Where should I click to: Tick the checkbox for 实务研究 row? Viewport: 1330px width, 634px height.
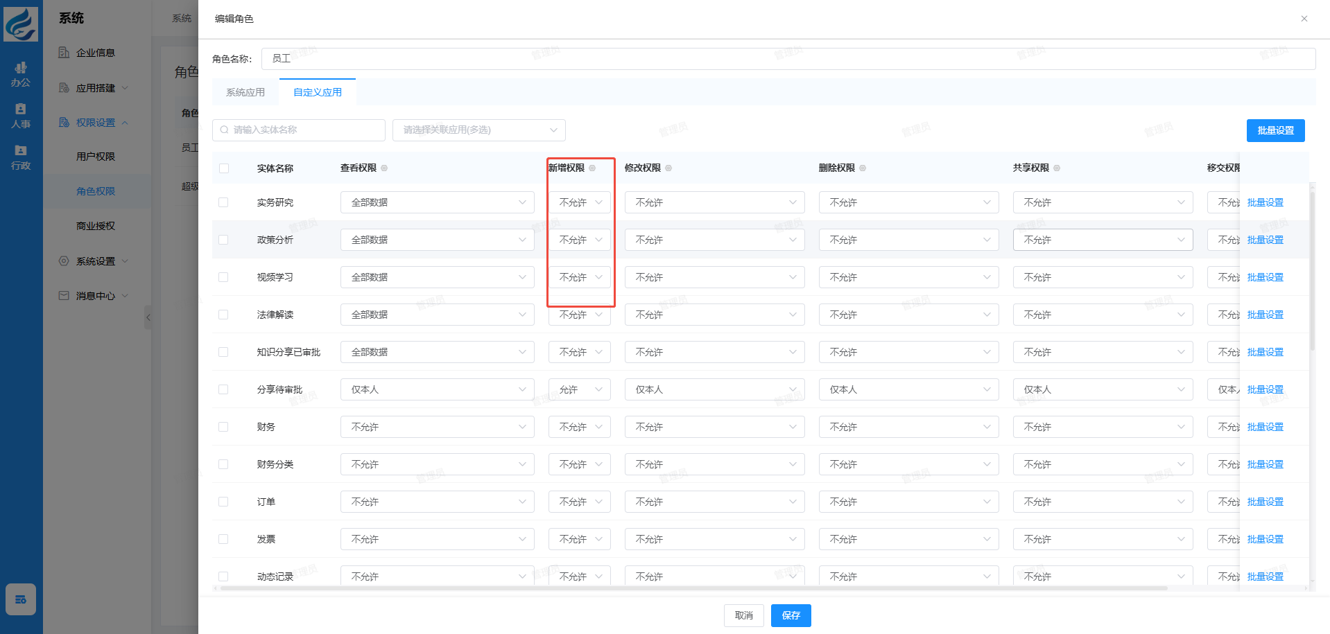click(223, 202)
